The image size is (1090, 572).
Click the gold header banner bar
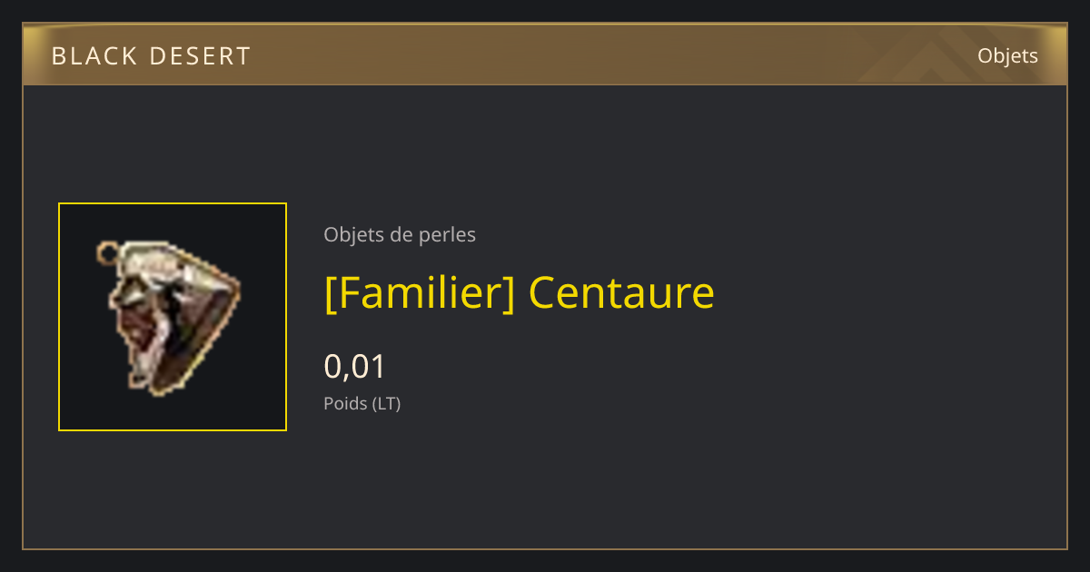[545, 54]
